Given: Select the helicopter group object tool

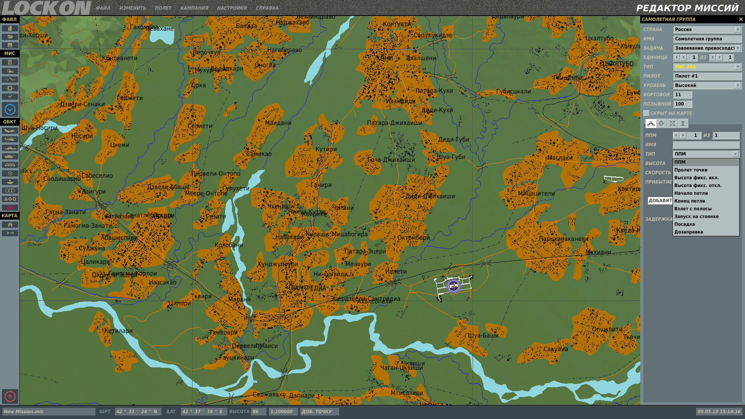Looking at the screenshot, I should click(x=10, y=139).
